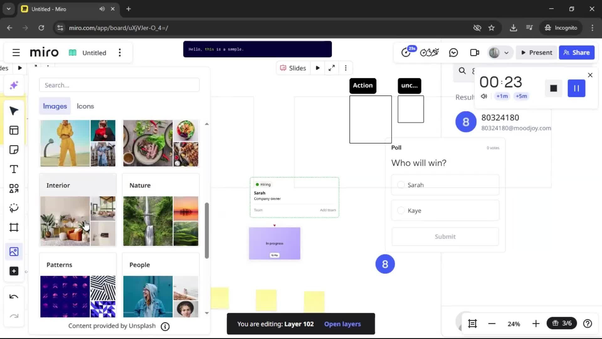The image size is (602, 339).
Task: Select the cursor arrow tool
Action: 14,111
